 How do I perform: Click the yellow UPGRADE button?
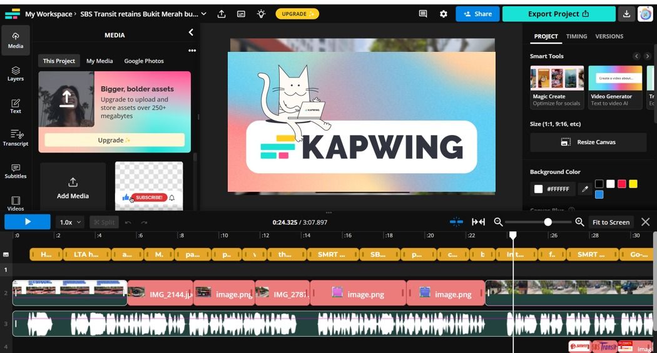297,14
